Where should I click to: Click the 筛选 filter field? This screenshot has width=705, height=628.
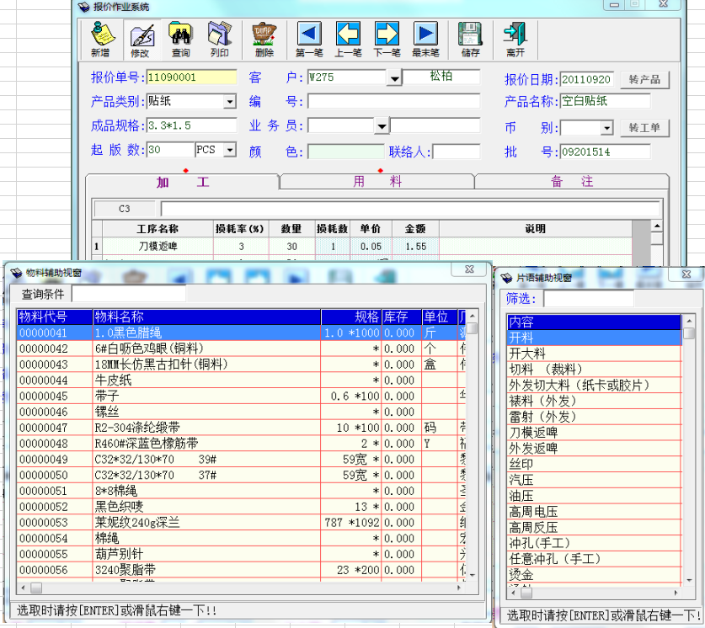coord(589,299)
